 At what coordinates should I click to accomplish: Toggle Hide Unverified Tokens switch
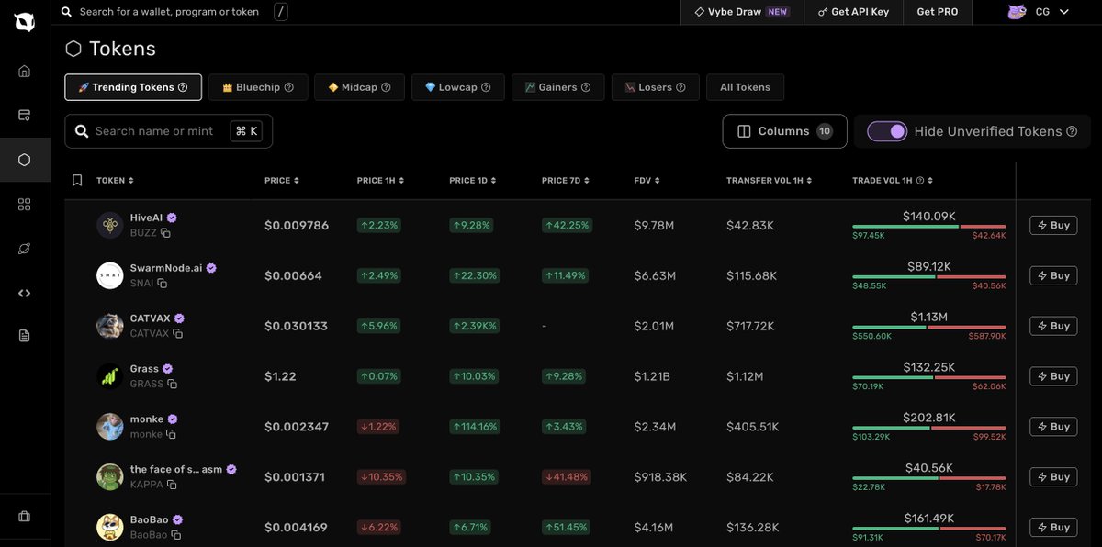pyautogui.click(x=887, y=131)
